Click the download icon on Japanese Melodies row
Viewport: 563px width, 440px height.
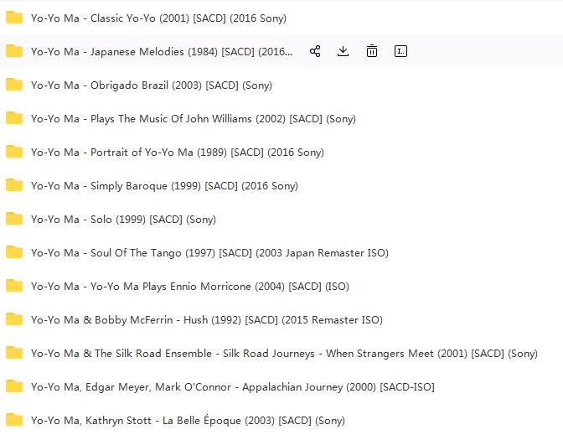(x=343, y=51)
